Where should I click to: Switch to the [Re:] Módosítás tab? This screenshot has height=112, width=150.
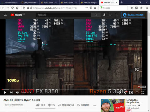[30, 2]
